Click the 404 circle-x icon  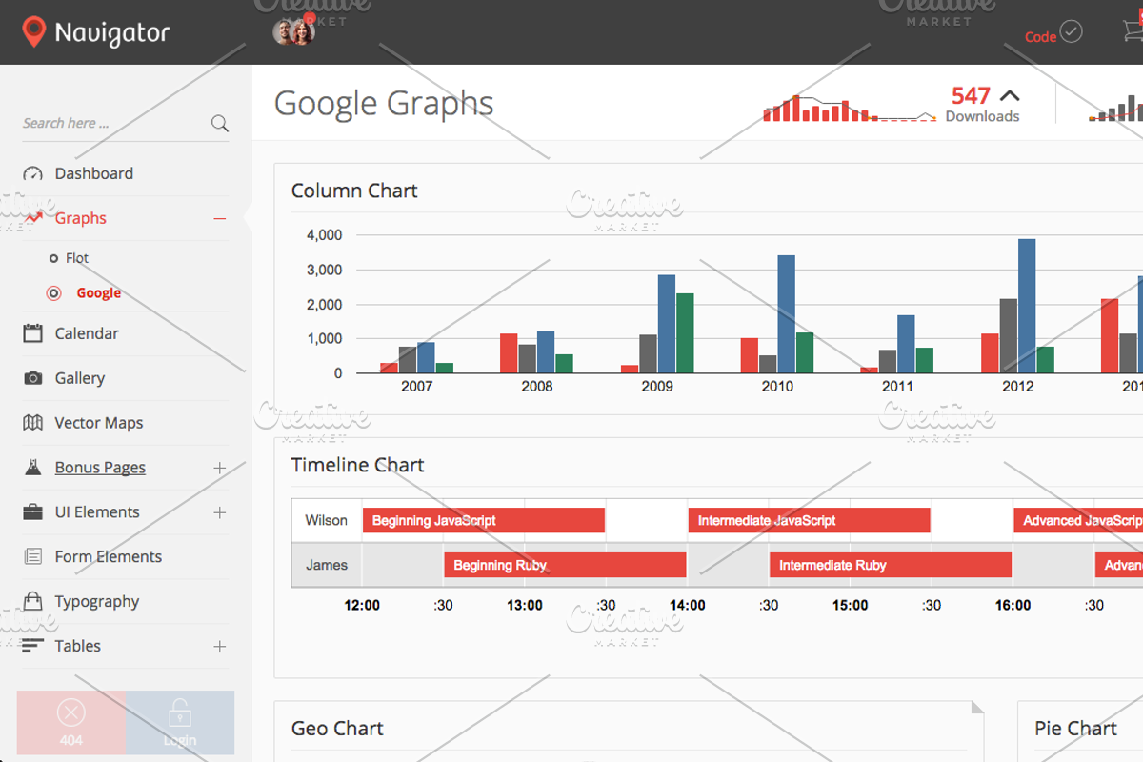[x=71, y=712]
